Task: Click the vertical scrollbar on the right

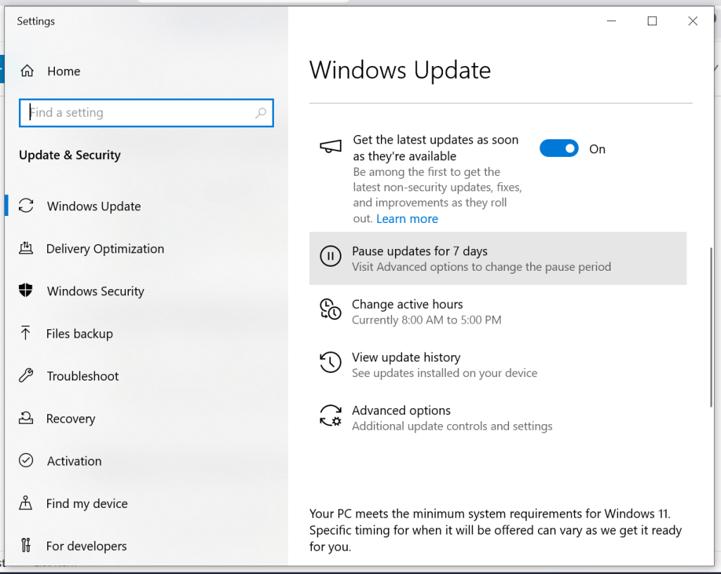Action: 710,327
